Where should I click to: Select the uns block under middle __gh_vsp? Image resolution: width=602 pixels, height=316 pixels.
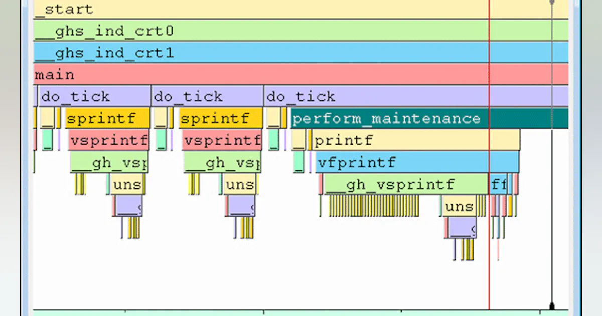click(240, 184)
